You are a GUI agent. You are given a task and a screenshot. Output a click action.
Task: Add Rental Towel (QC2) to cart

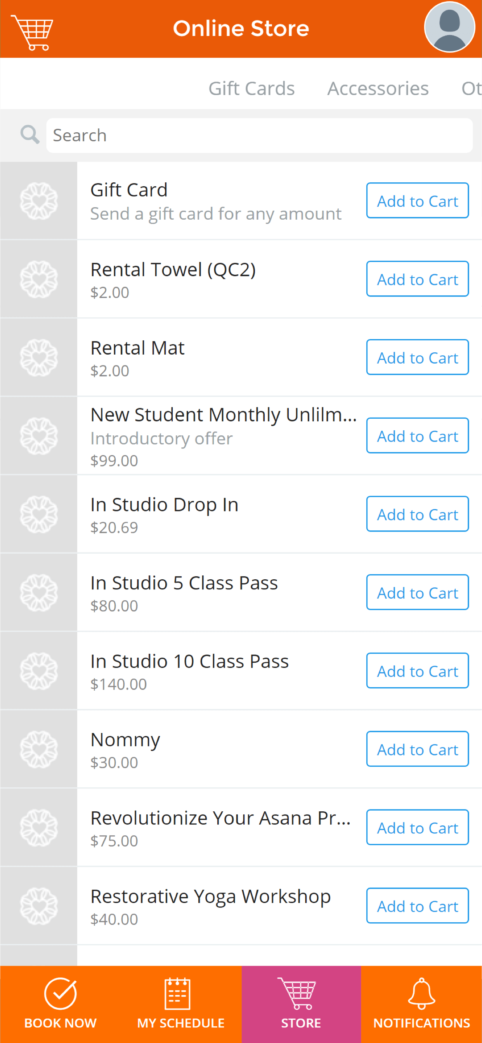tap(418, 279)
